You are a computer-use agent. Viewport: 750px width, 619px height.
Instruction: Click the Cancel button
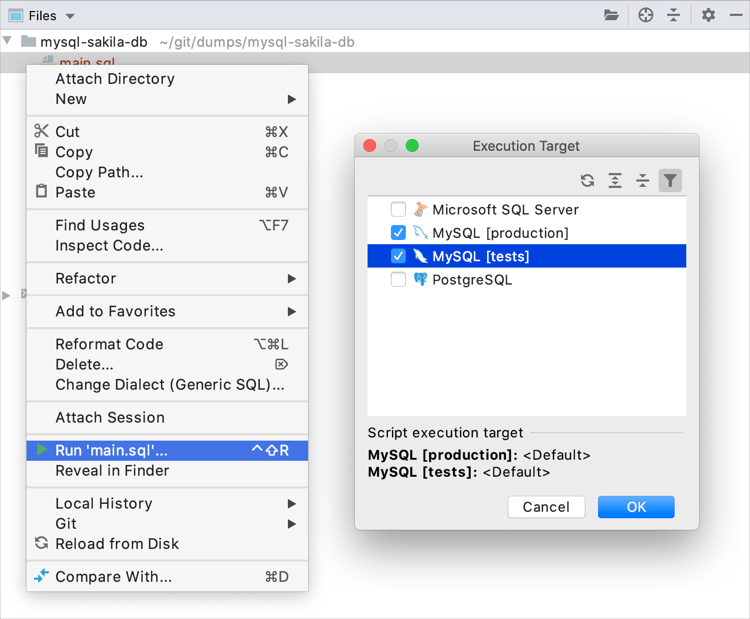pyautogui.click(x=547, y=507)
